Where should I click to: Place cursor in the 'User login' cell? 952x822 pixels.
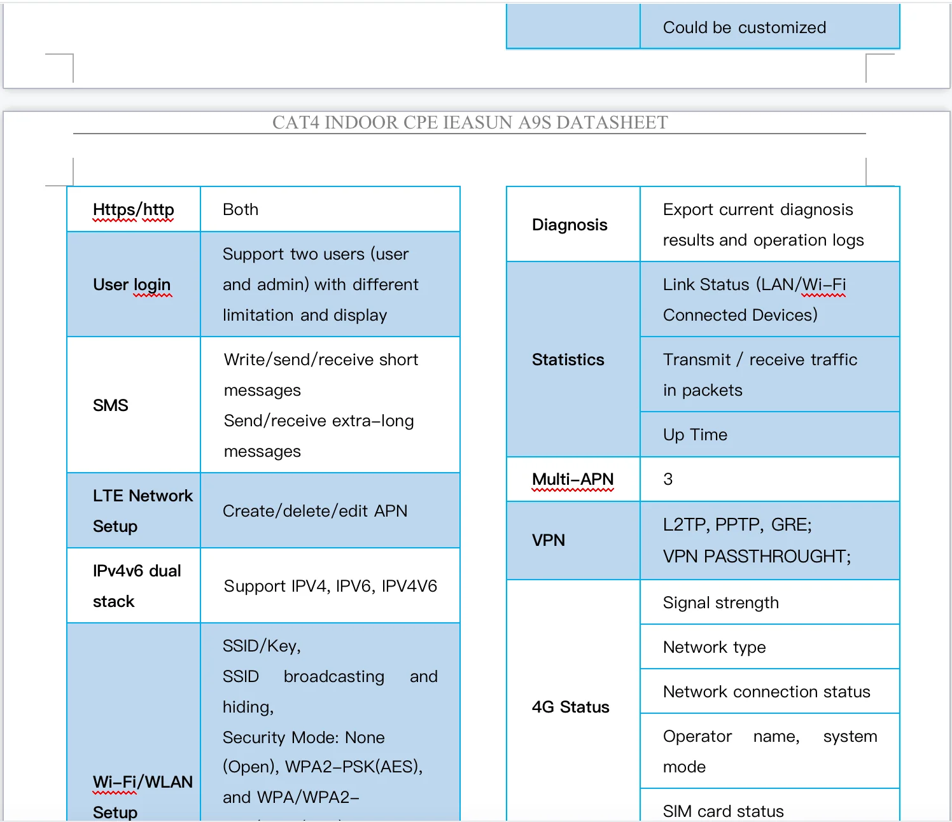point(132,284)
